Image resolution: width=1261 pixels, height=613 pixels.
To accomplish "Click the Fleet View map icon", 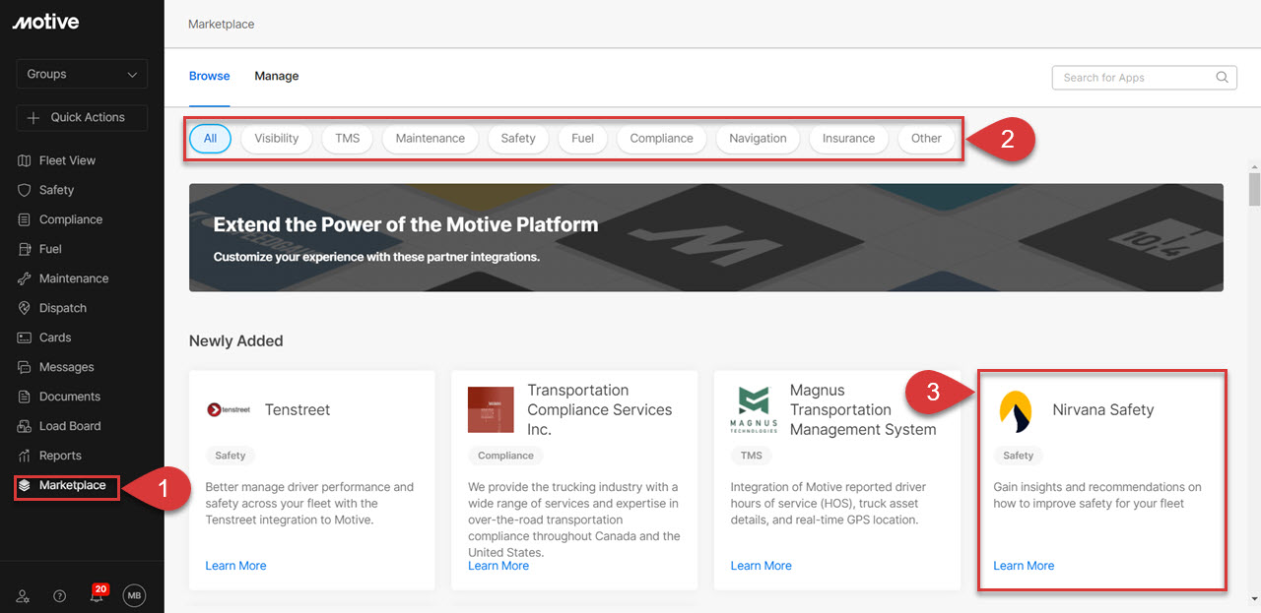I will pos(25,160).
